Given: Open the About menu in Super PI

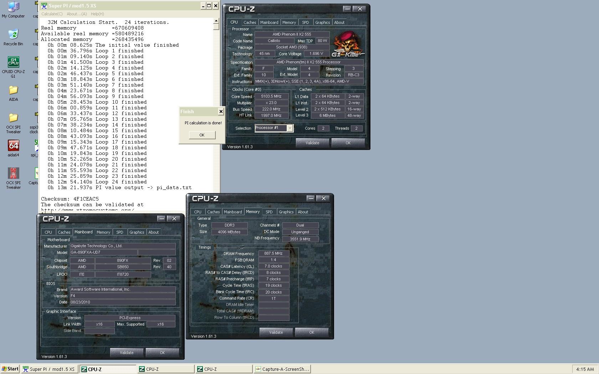Looking at the screenshot, I should [x=77, y=14].
